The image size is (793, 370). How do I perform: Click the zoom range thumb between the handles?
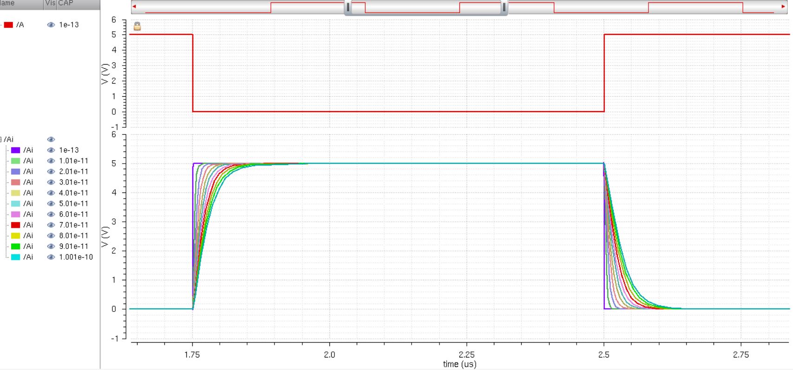click(426, 7)
